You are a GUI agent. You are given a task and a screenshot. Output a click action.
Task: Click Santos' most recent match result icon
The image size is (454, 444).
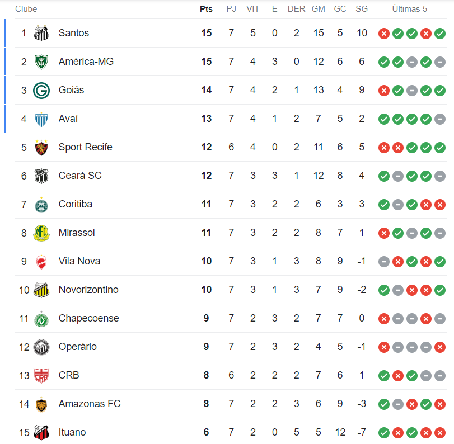point(440,34)
